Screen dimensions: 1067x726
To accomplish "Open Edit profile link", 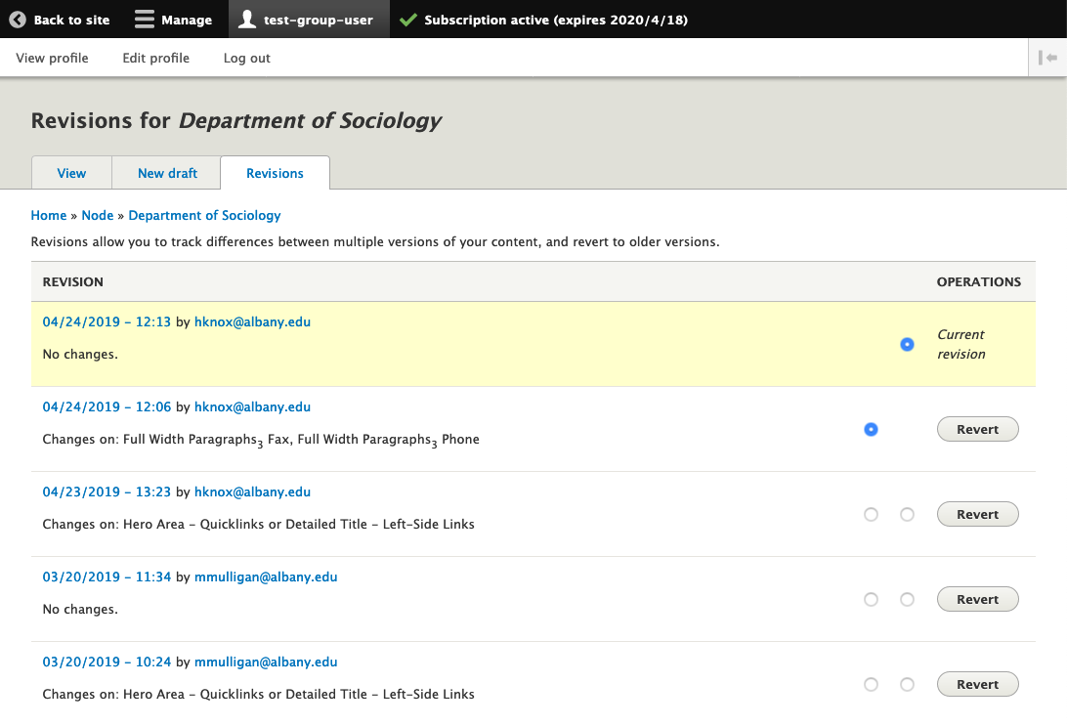I will click(155, 58).
